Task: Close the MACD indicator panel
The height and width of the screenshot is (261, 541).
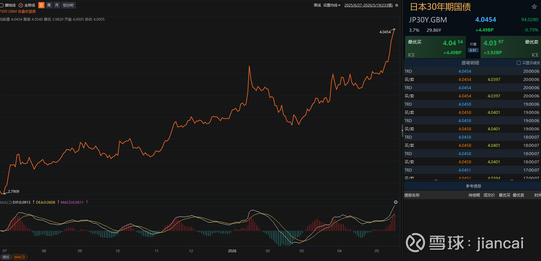Action: (x=396, y=202)
